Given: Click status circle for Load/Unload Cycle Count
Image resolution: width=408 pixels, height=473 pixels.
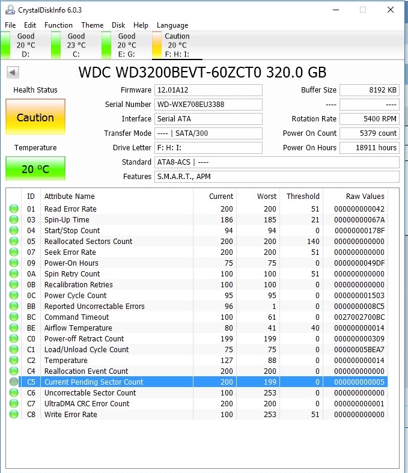Looking at the screenshot, I should tap(14, 349).
